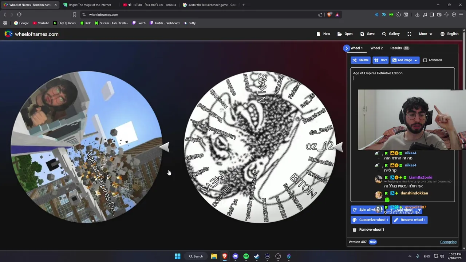The image size is (466, 262).
Task: Open the Kick bookmark
Action: (x=85, y=23)
